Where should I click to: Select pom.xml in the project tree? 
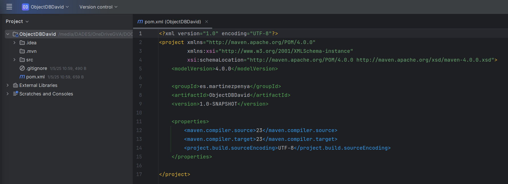coord(35,77)
